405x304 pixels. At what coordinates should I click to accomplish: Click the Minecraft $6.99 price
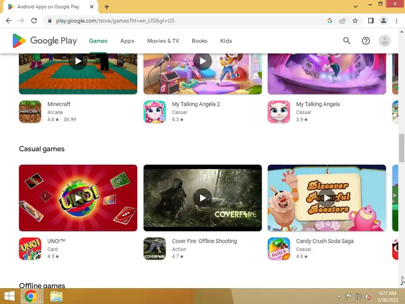pyautogui.click(x=70, y=120)
